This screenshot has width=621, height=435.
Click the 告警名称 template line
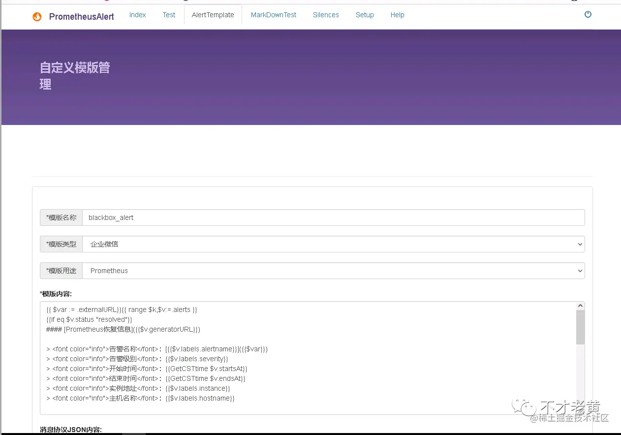point(157,349)
